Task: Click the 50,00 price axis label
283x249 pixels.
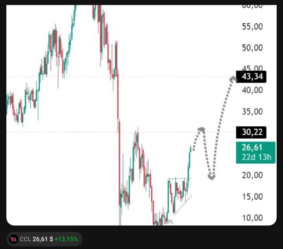Action: click(x=252, y=48)
